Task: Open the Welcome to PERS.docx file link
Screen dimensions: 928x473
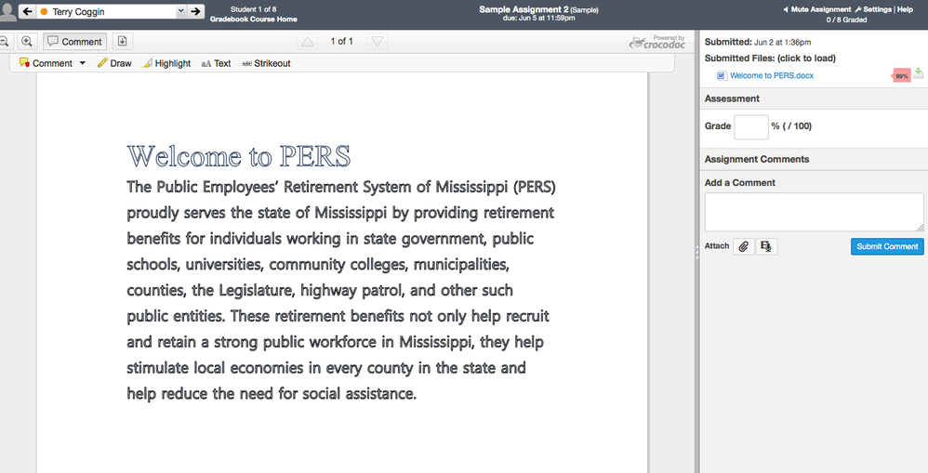Action: (x=771, y=75)
